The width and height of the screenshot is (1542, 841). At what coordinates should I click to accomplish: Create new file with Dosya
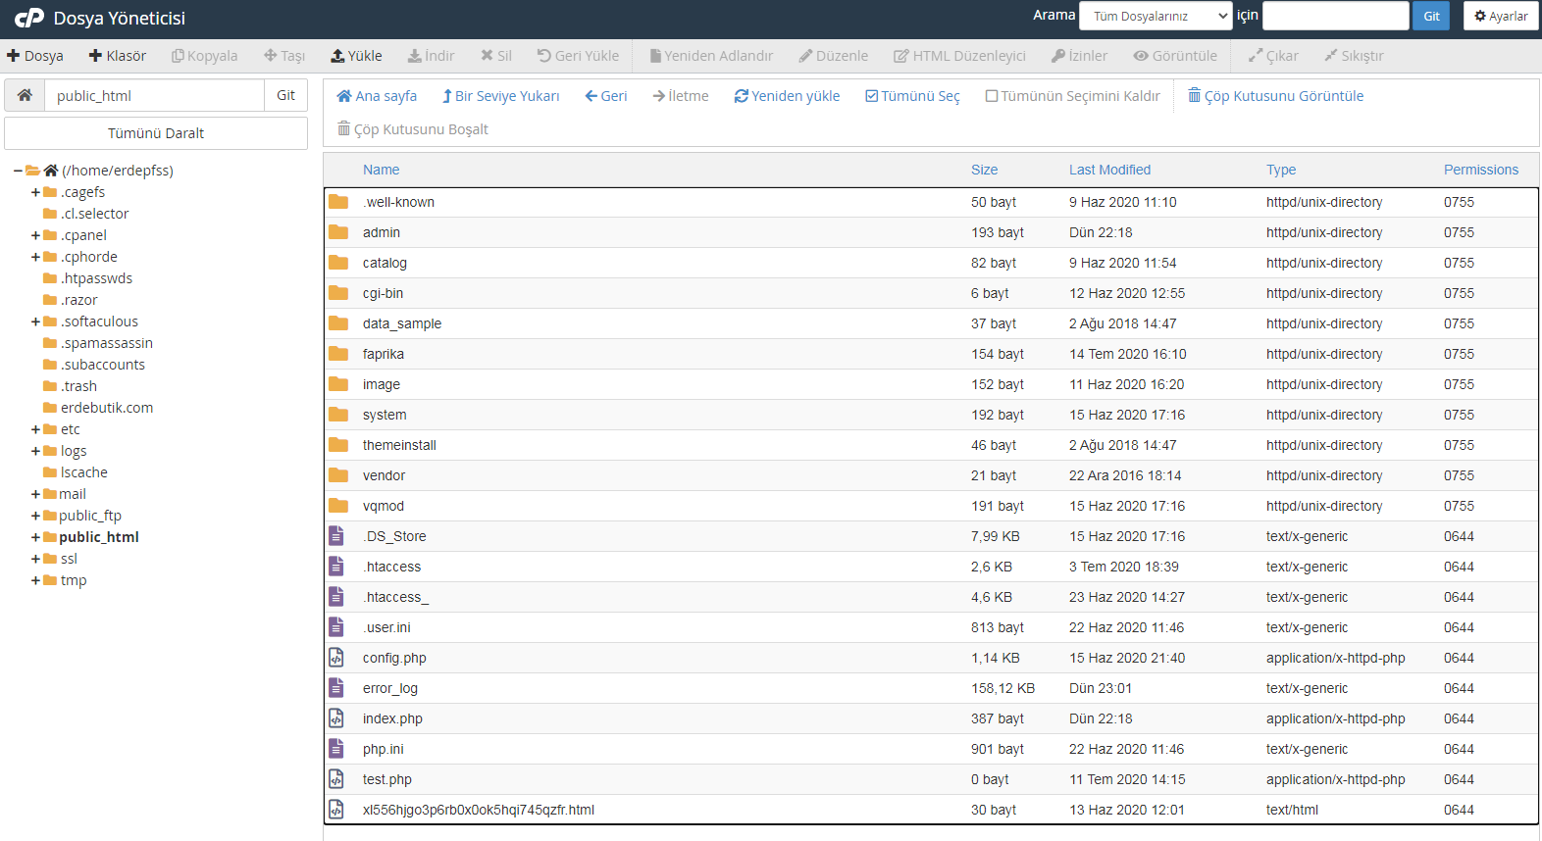coord(35,56)
